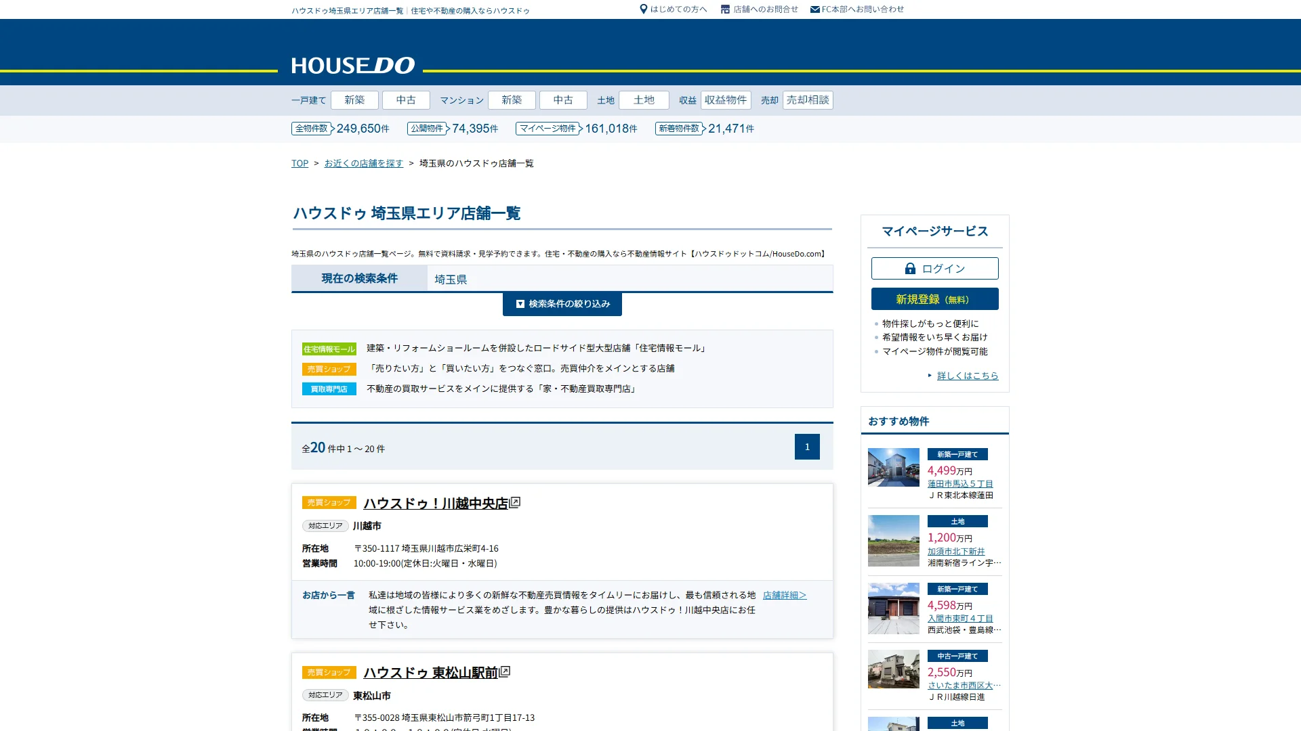The height and width of the screenshot is (731, 1301).
Task: Open the 詳しくはこちら link
Action: [x=968, y=376]
